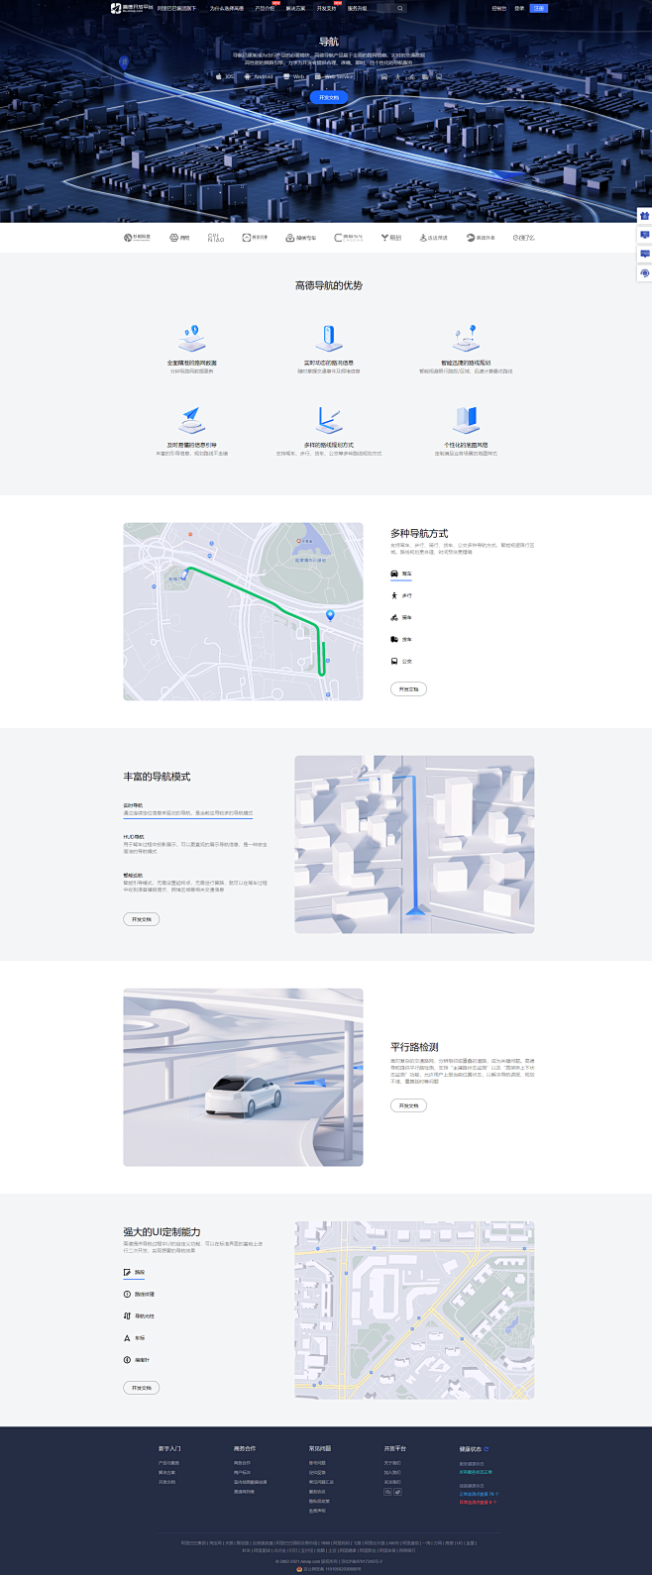The image size is (652, 1575).
Task: Select the 骑车 navigation mode tab
Action: click(401, 617)
